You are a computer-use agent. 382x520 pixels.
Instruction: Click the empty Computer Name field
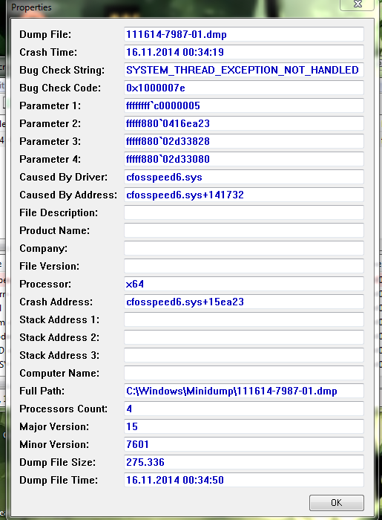pos(244,373)
